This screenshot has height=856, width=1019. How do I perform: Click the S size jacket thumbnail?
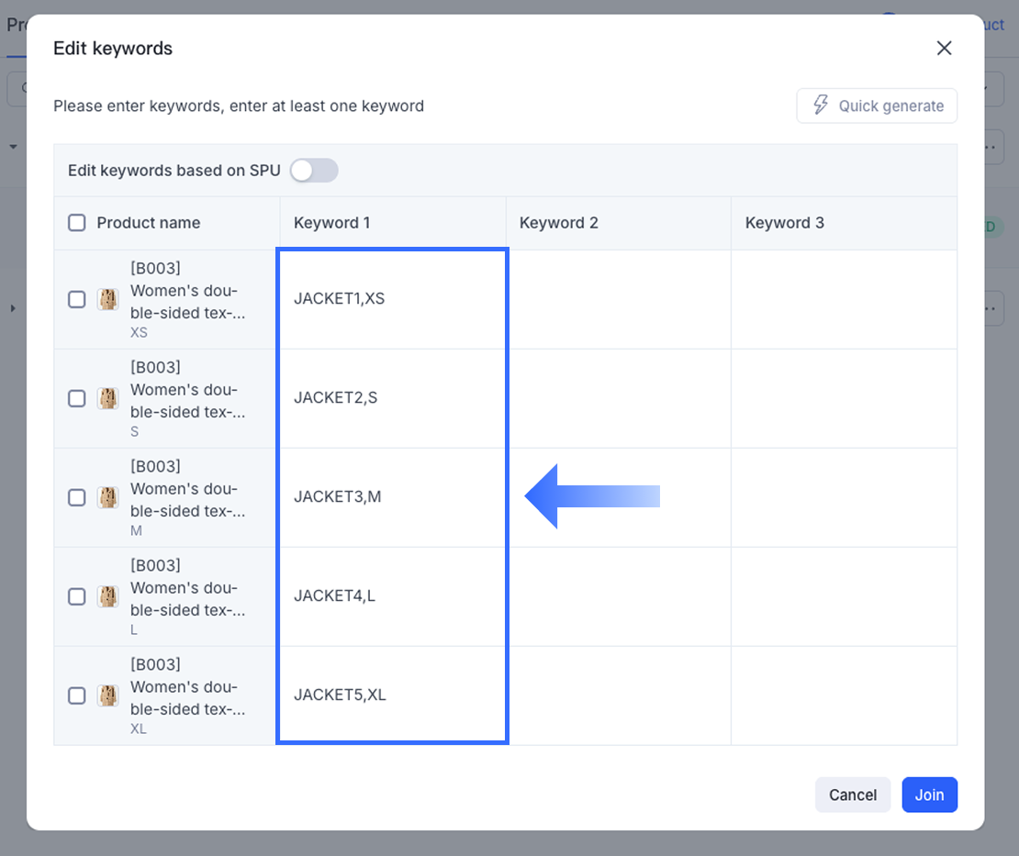click(x=108, y=398)
